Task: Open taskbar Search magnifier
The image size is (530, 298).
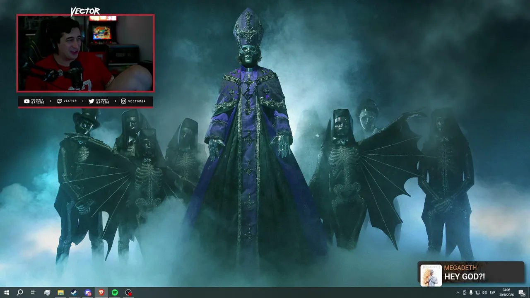Action: tap(19, 293)
